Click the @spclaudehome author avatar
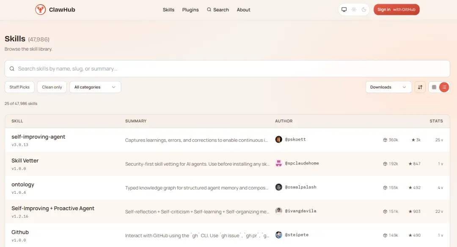Image resolution: width=457 pixels, height=247 pixels. [x=278, y=163]
